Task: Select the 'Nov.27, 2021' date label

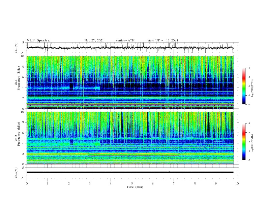Action: 94,40
